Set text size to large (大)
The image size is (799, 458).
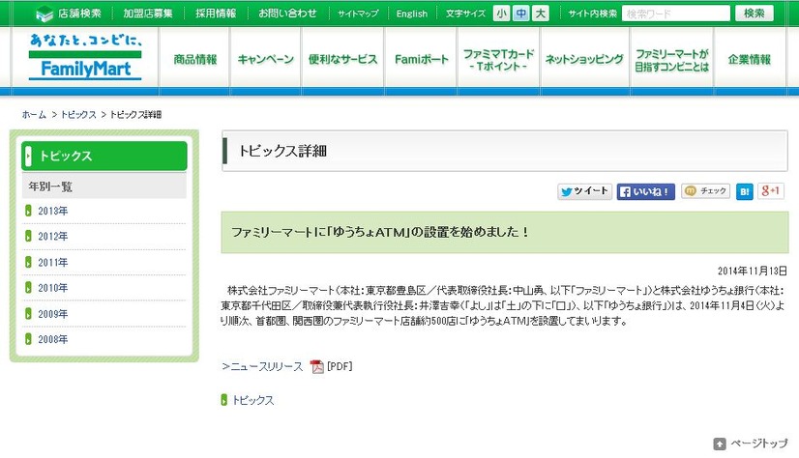point(540,14)
